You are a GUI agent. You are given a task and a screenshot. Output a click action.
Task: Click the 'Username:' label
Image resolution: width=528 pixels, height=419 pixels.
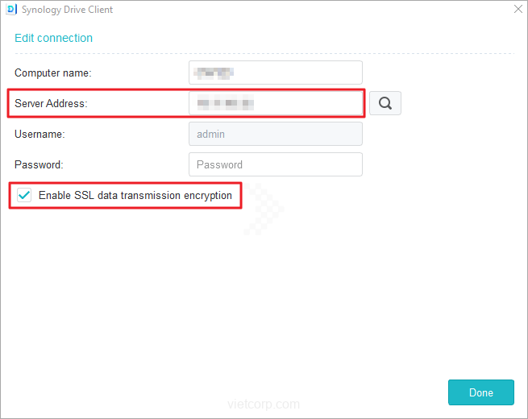click(39, 134)
